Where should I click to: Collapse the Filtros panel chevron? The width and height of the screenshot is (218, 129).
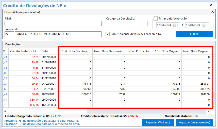click(x=212, y=12)
